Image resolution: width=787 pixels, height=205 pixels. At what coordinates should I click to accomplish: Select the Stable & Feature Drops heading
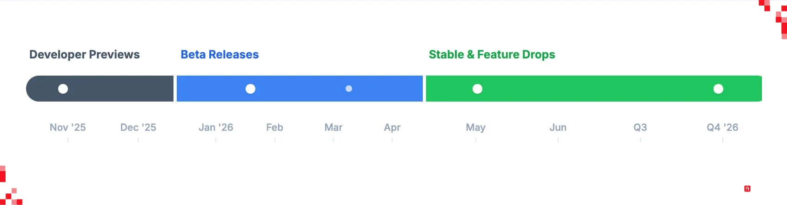pyautogui.click(x=492, y=55)
